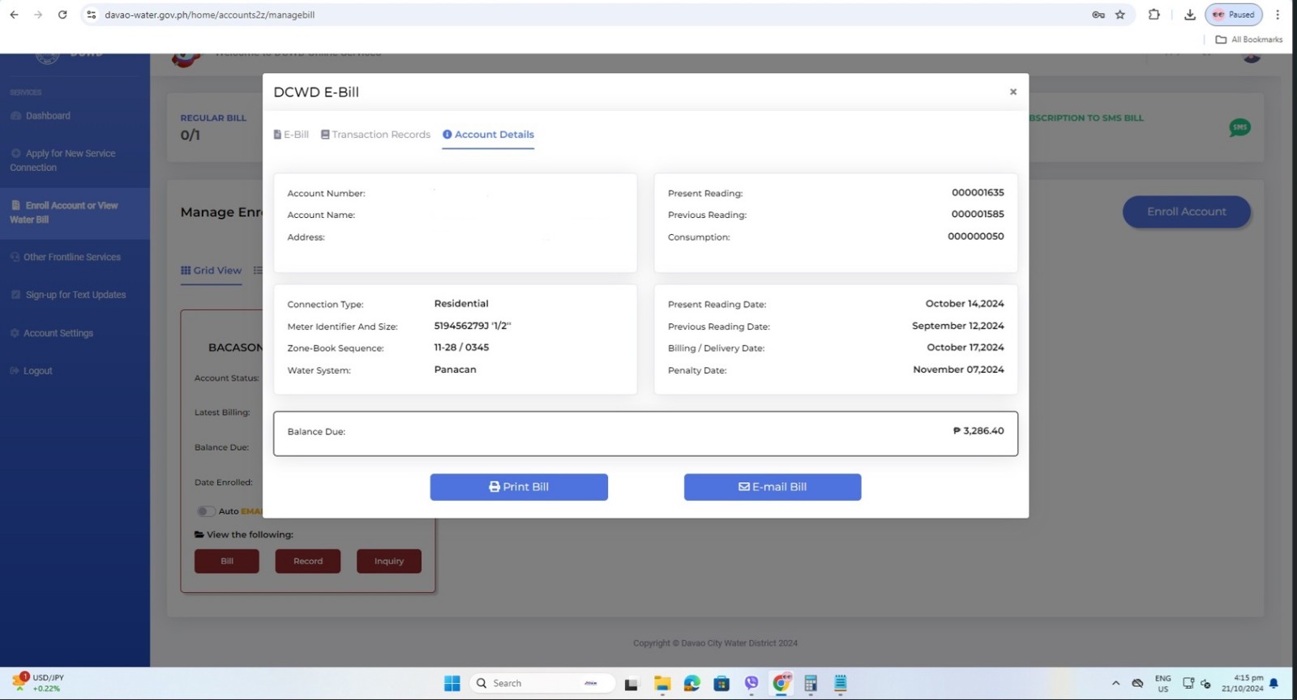This screenshot has height=700, width=1297.
Task: Bookmark this page with the star icon
Action: pos(1120,15)
